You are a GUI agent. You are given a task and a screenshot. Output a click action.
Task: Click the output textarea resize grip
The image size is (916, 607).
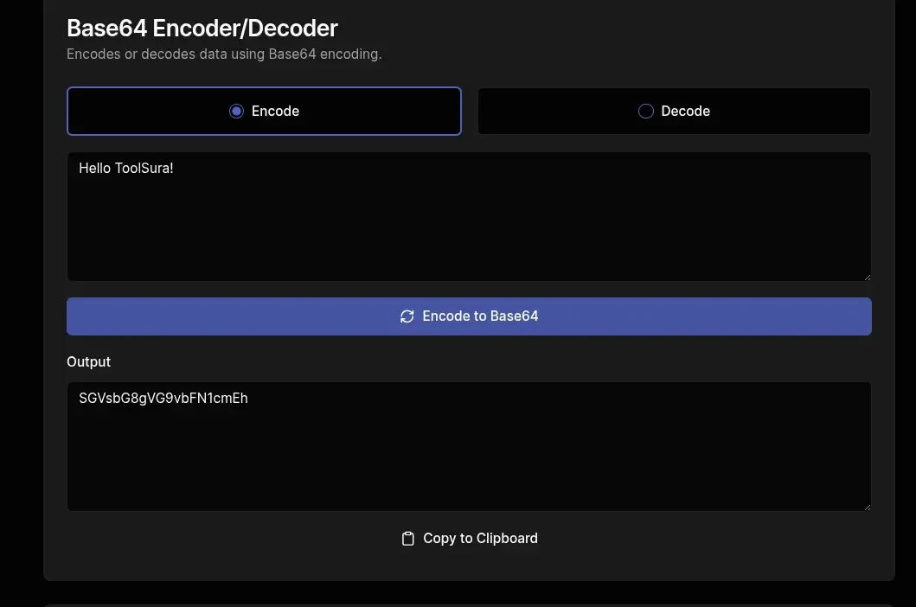coord(868,506)
